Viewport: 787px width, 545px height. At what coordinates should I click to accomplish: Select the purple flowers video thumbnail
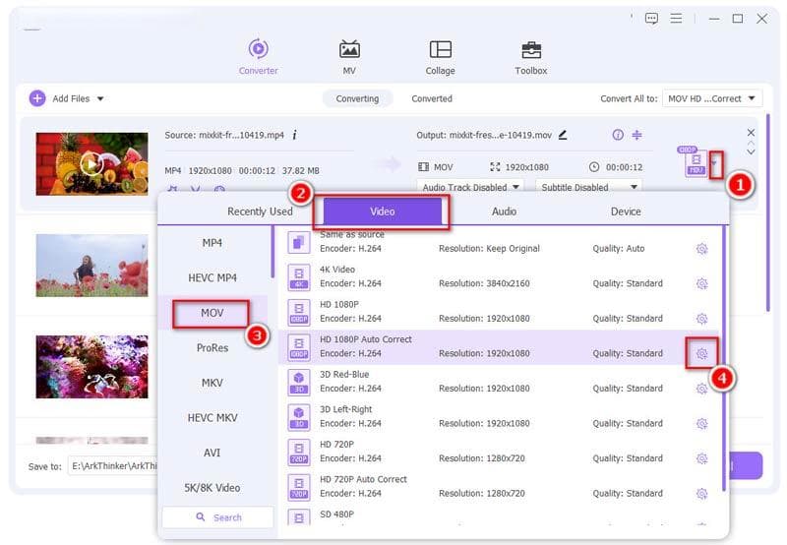pyautogui.click(x=91, y=367)
